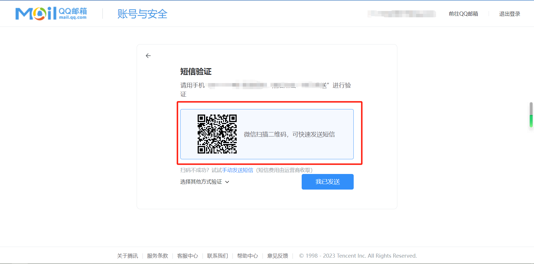534x264 pixels.
Task: Click the QQ Mail logo
Action: tap(51, 14)
